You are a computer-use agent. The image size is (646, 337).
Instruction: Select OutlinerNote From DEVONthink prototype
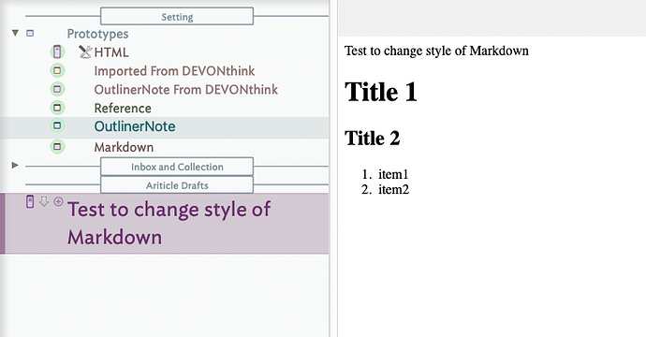(x=185, y=90)
